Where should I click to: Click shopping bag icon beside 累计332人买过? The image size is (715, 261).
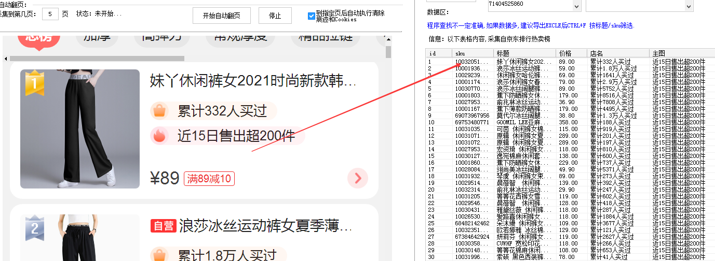click(x=159, y=111)
